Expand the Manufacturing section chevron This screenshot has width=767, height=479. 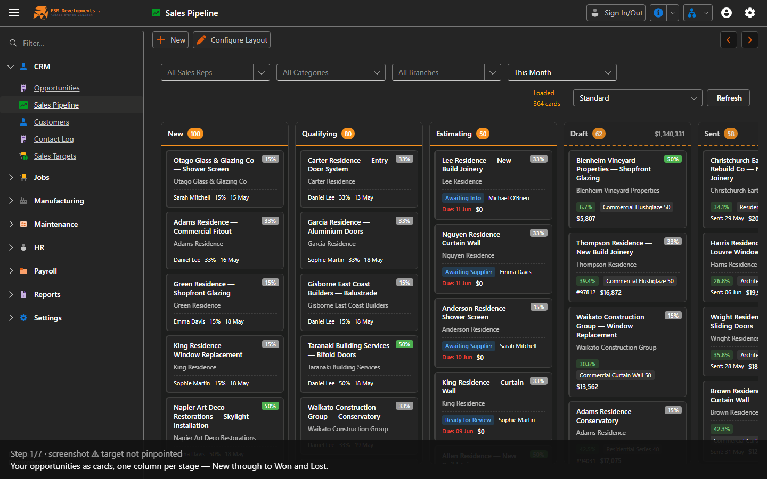click(x=11, y=201)
